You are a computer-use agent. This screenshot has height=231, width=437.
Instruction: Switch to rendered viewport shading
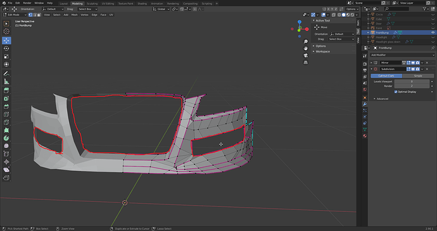(353, 15)
